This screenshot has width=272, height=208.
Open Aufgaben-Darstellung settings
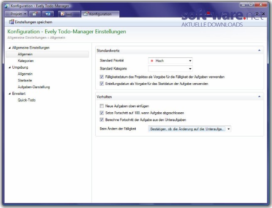(34, 87)
